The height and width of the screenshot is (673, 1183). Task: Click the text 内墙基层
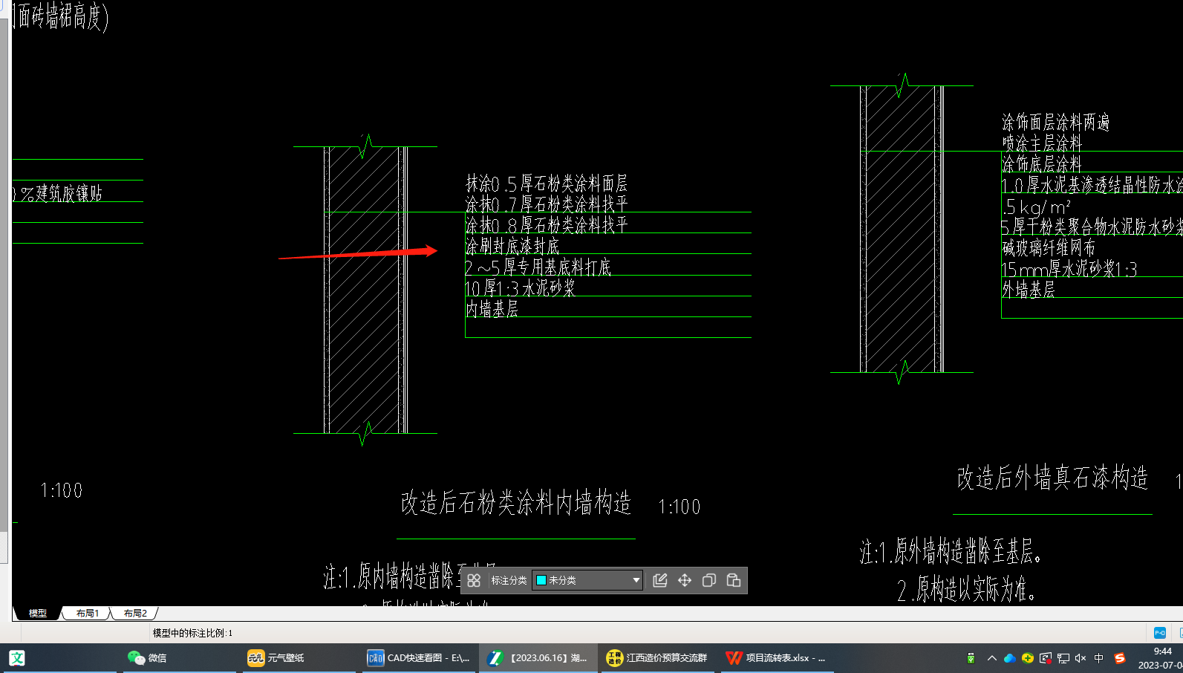[x=492, y=308]
